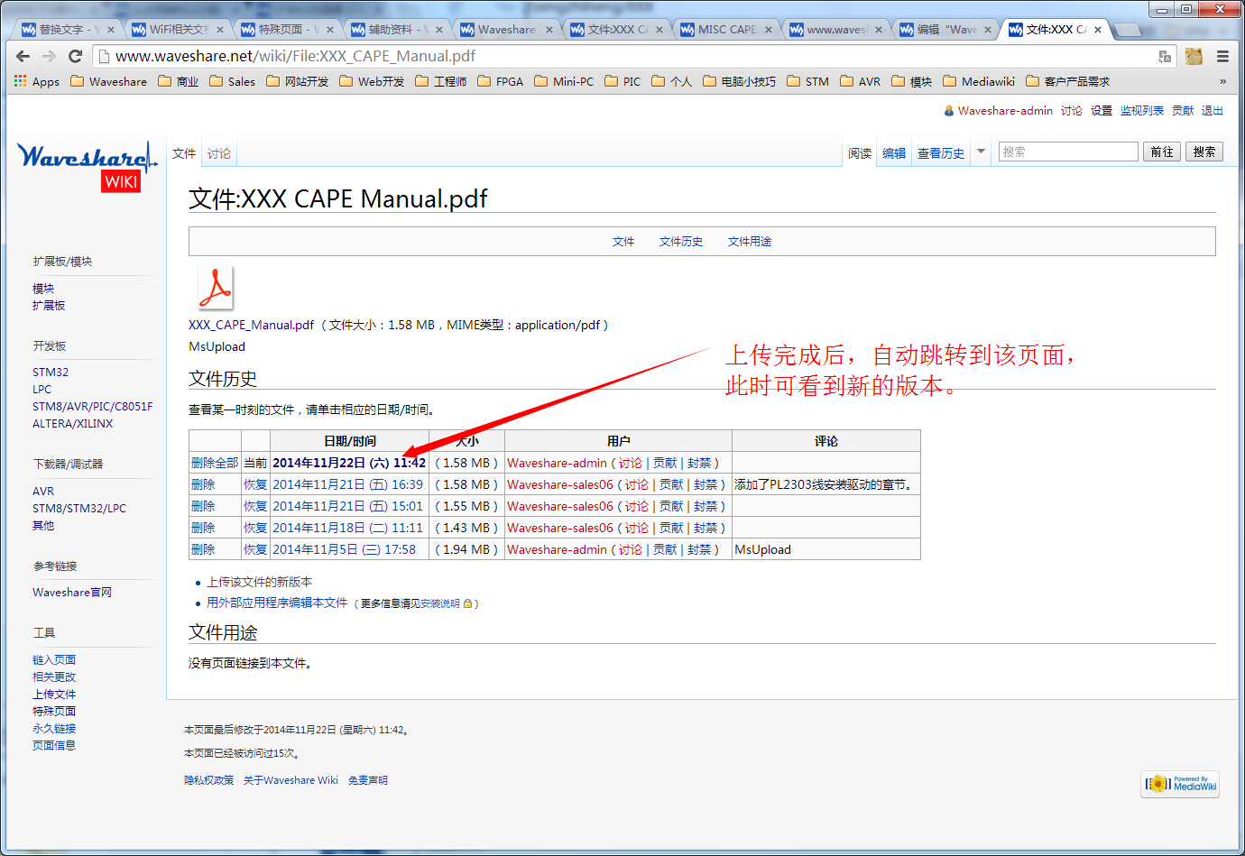Click the Waveshare WIKI logo
The height and width of the screenshot is (856, 1245).
coord(87,166)
